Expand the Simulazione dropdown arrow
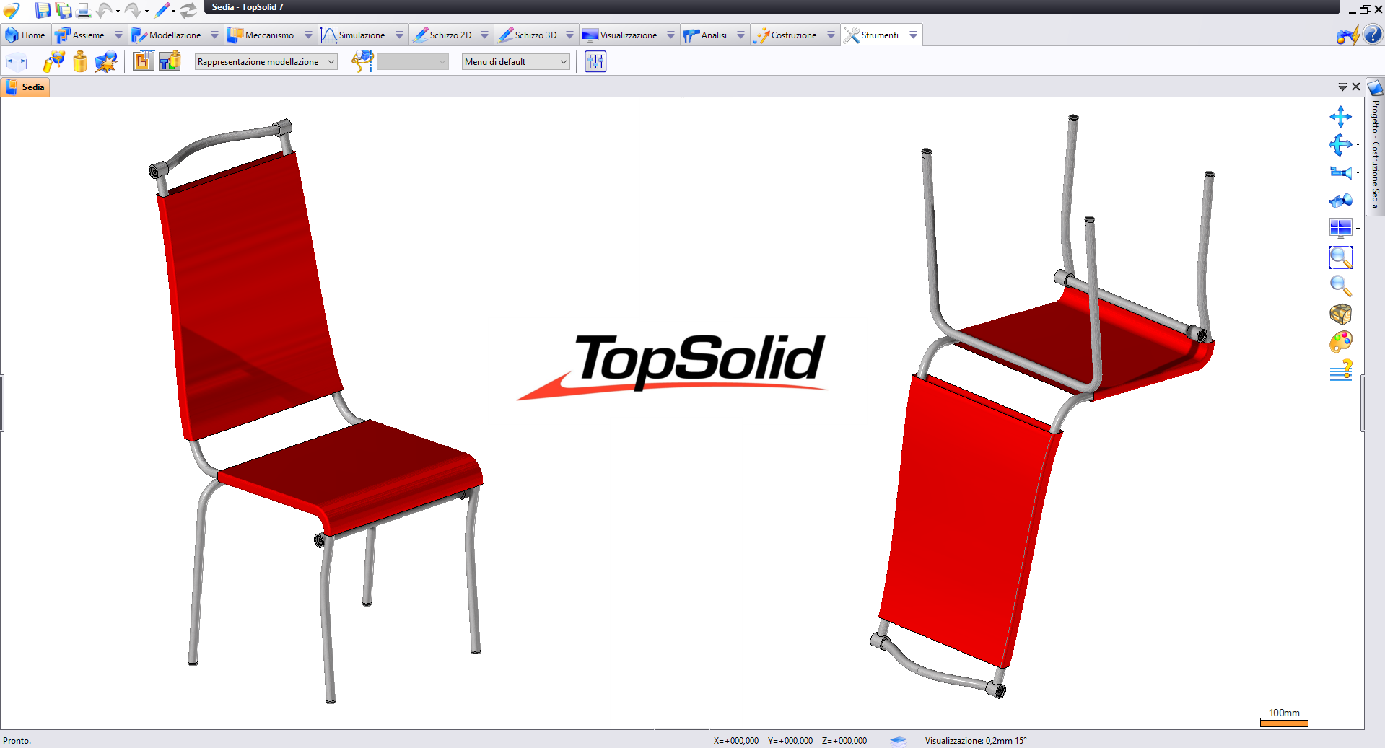1385x748 pixels. pyautogui.click(x=399, y=35)
